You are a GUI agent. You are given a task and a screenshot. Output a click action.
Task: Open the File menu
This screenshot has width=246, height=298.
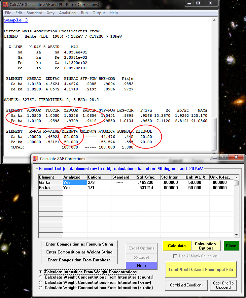pyautogui.click(x=8, y=13)
